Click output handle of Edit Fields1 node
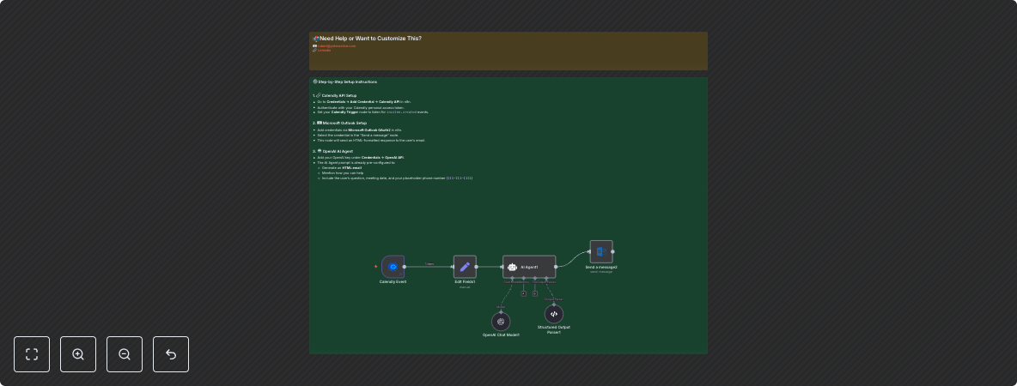The image size is (1017, 386). [476, 267]
